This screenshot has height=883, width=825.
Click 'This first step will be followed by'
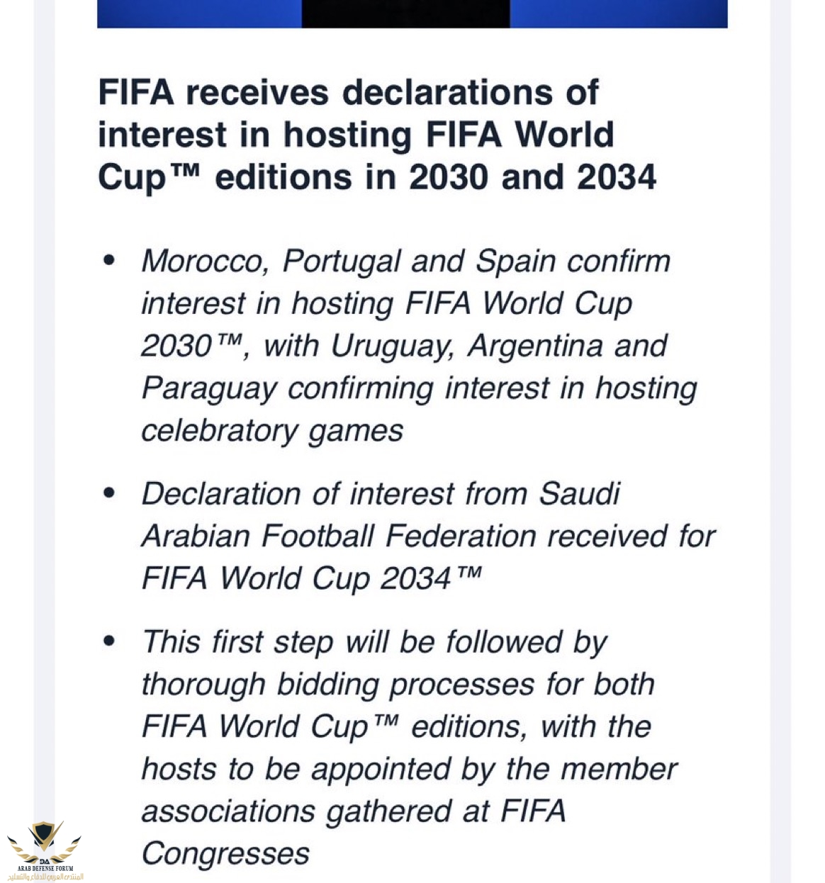click(x=374, y=643)
